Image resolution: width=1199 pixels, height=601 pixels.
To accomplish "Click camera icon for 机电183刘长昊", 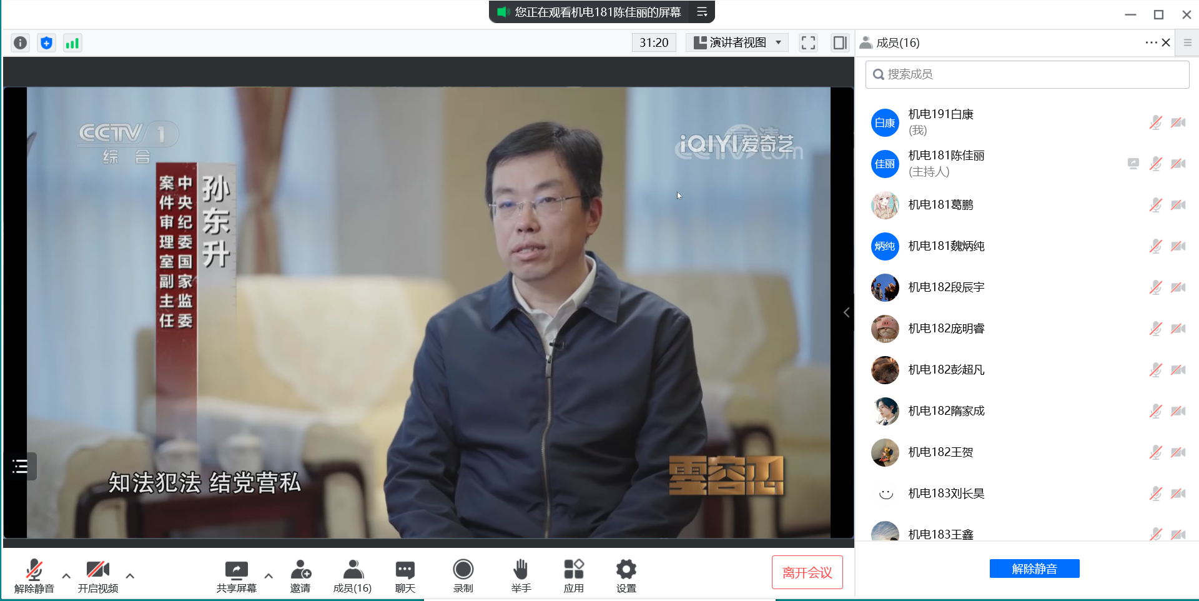I will (x=1178, y=494).
